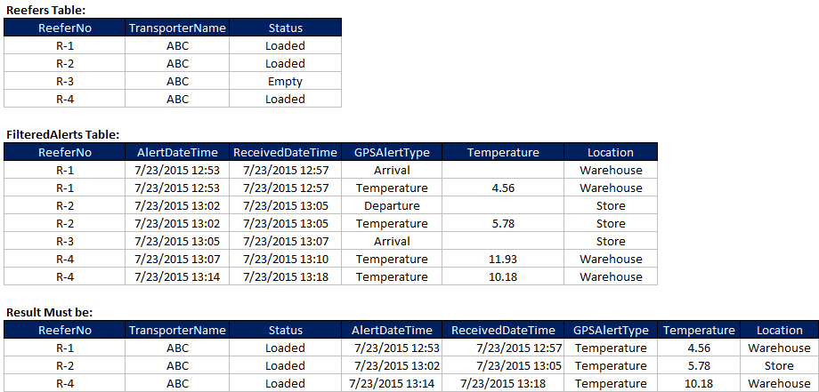
Task: Select the Departure alert type cell
Action: pos(392,206)
